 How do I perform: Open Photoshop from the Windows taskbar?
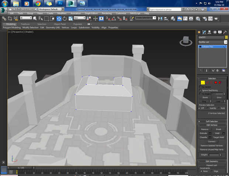coord(59,3)
